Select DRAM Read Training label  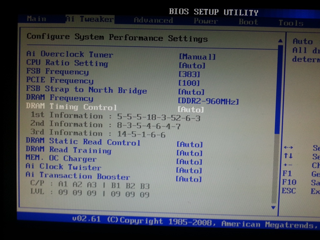(68, 150)
